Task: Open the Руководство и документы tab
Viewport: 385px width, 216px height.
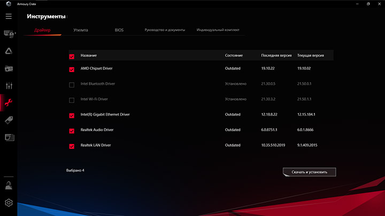Action: (165, 30)
